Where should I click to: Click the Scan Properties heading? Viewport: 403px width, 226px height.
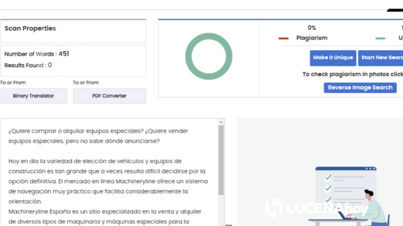tap(30, 29)
